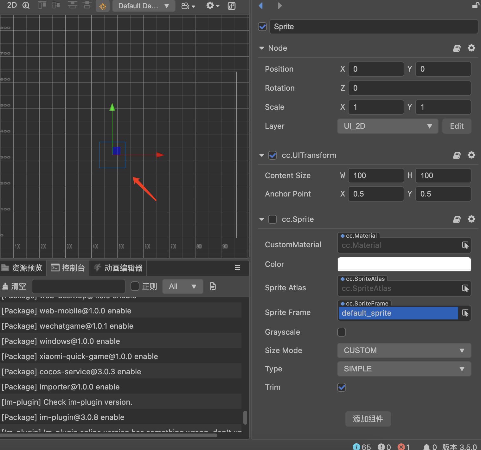Click the open log file icon in console

tap(213, 286)
